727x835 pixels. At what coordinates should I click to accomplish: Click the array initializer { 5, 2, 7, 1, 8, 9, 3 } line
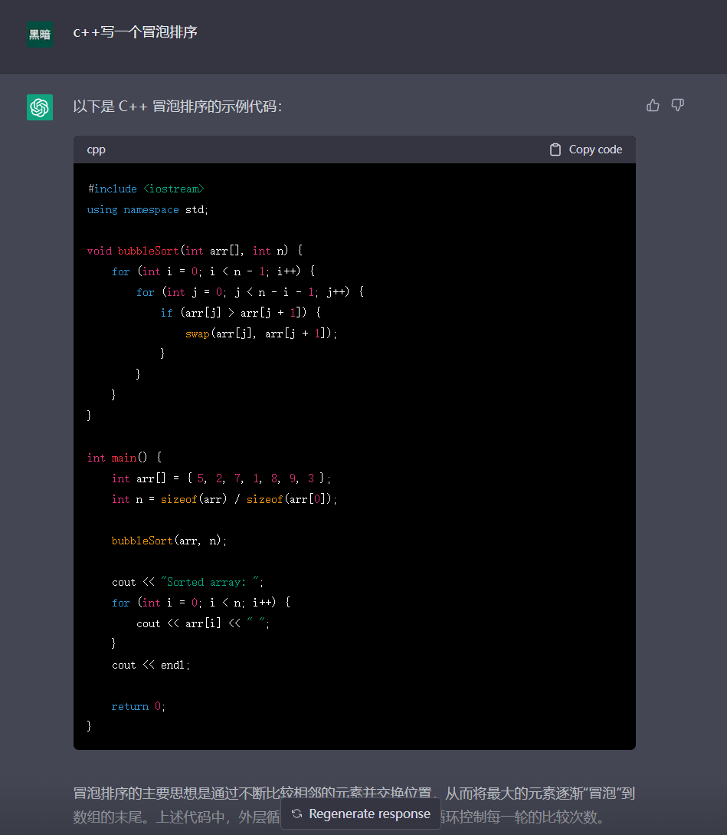pyautogui.click(x=221, y=478)
